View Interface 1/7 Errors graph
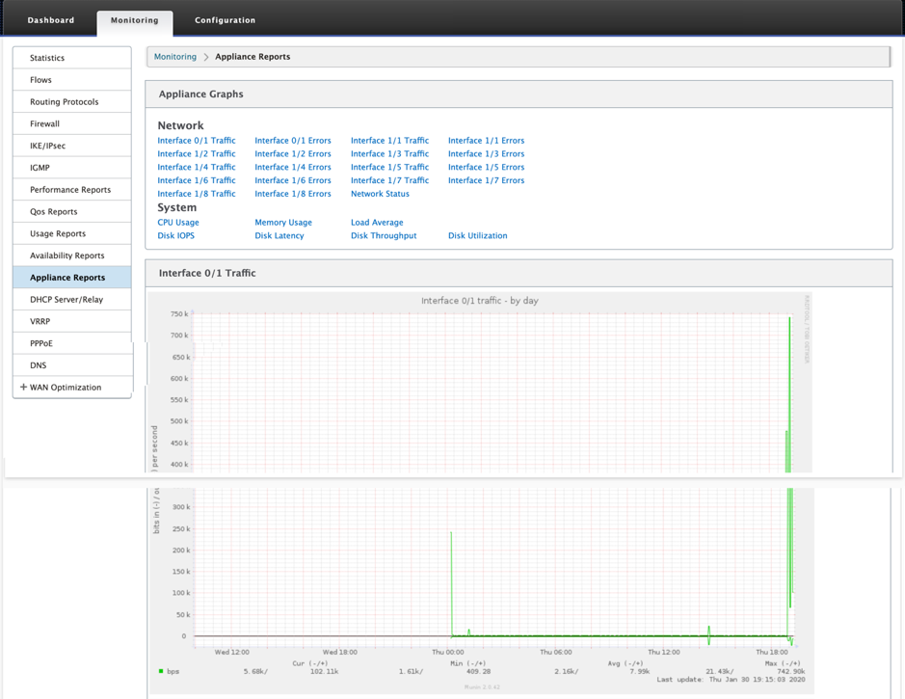The width and height of the screenshot is (905, 699). [x=486, y=180]
